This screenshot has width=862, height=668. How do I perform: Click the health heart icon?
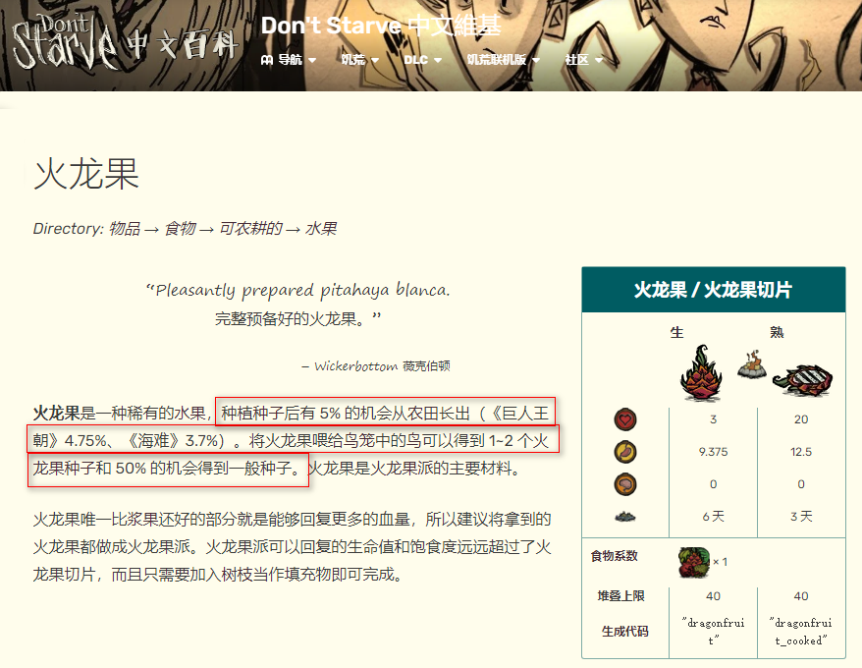[625, 419]
